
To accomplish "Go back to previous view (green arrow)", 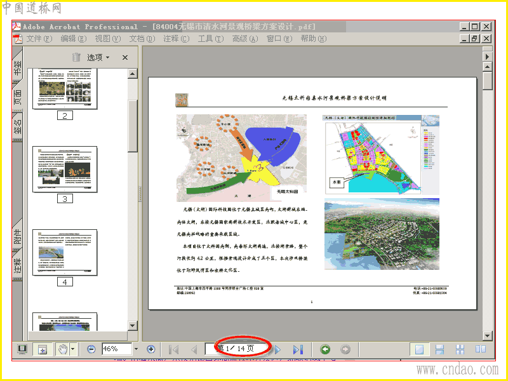I will (325, 349).
